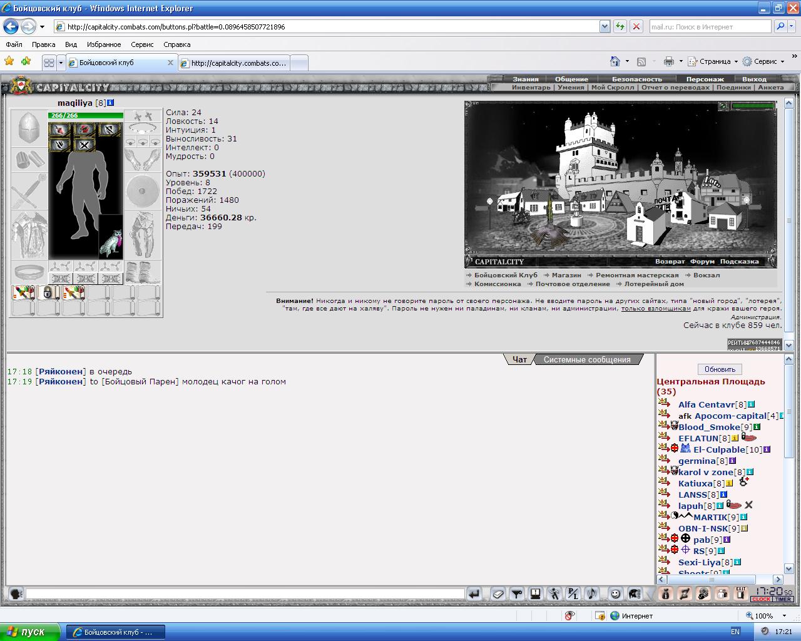Screen dimensions: 801x641
Task: Click the owl pet icon
Action: click(x=111, y=237)
